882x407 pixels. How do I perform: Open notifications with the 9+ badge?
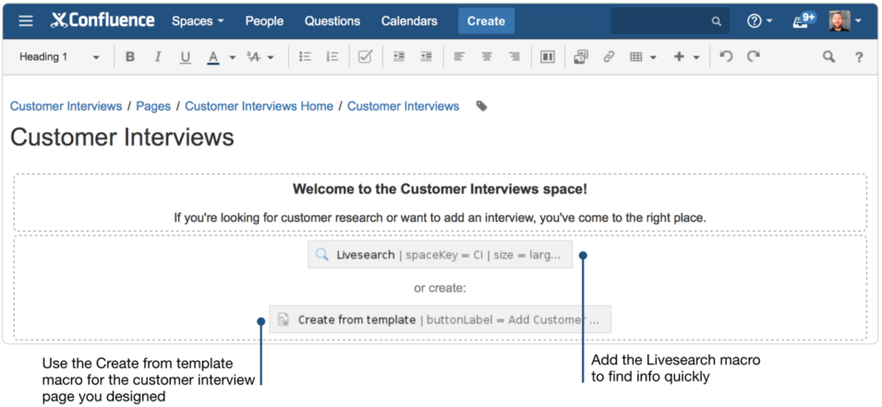point(804,20)
